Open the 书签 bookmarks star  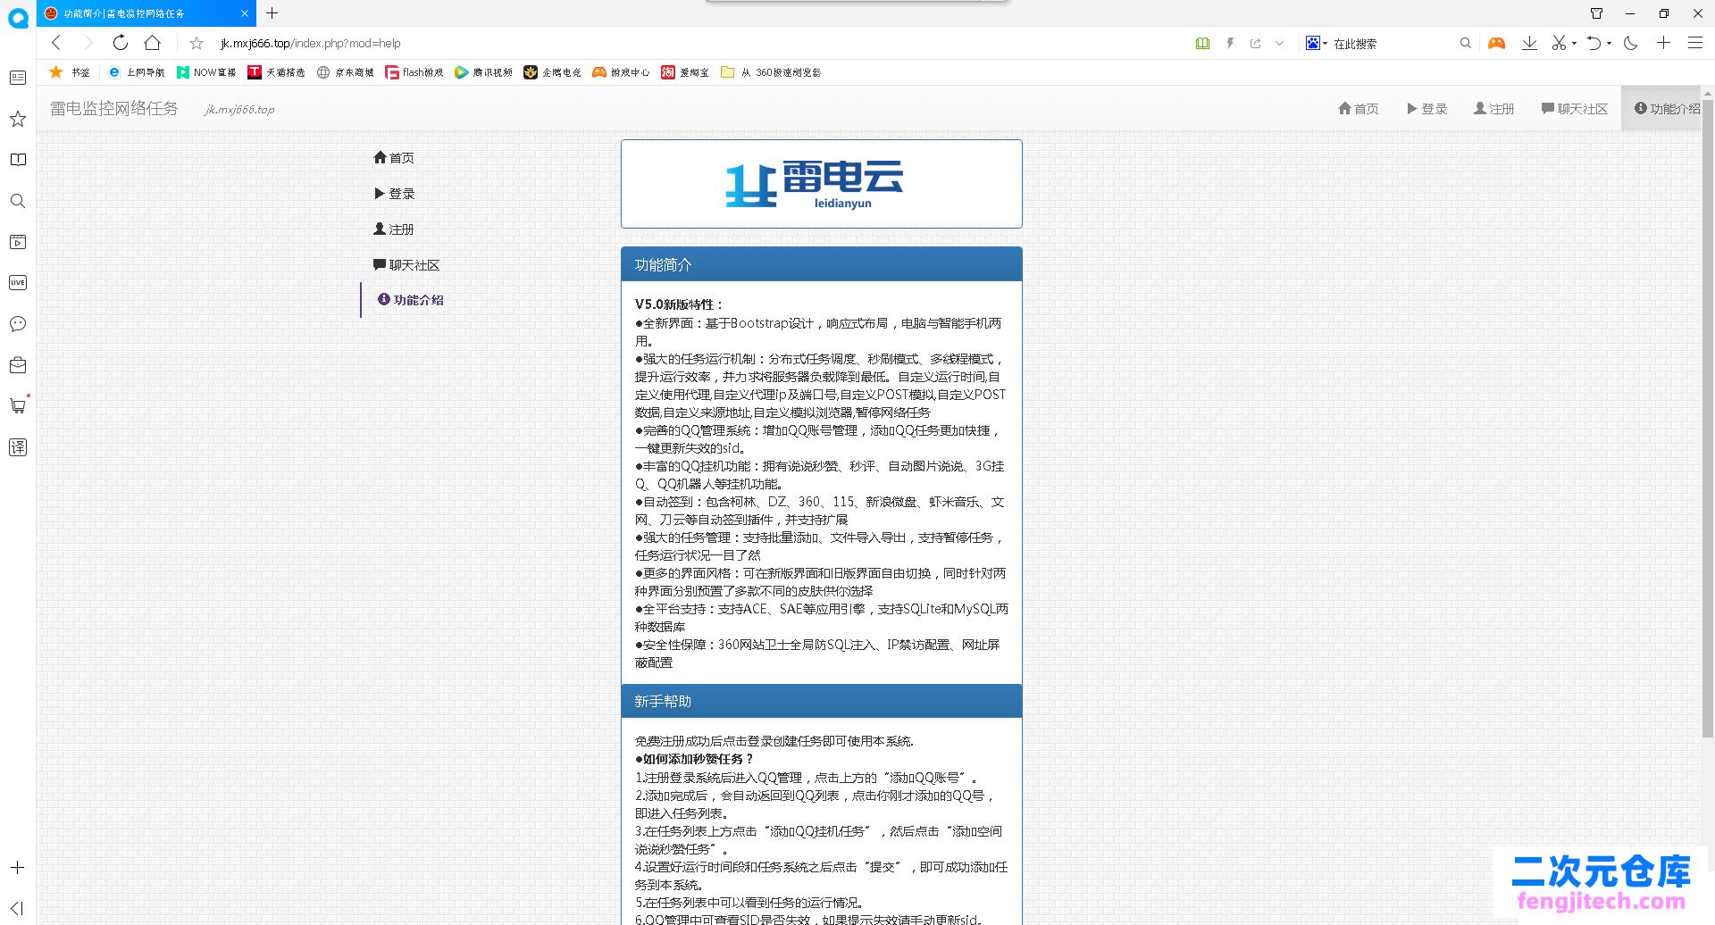pos(69,72)
